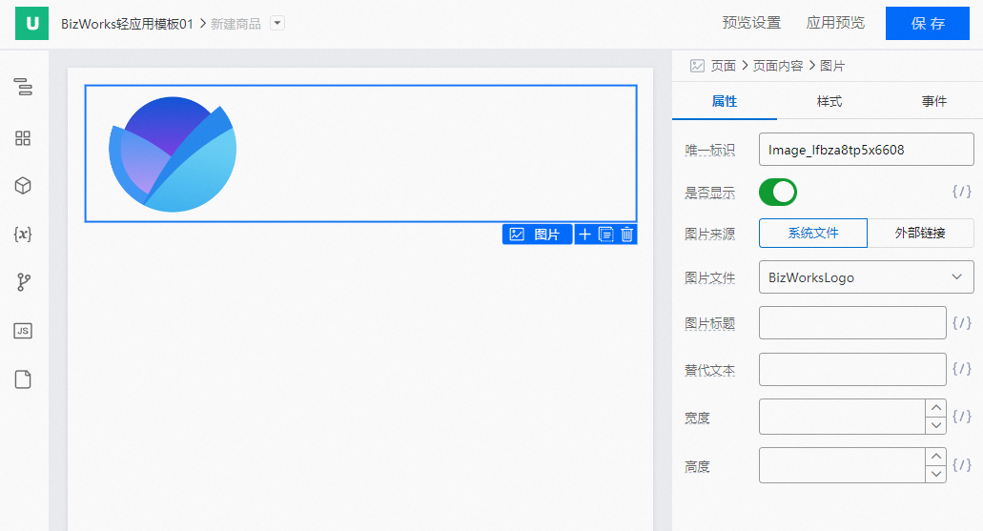Open the 新建商品 page dropdown arrow
The width and height of the screenshot is (983, 531).
[277, 23]
